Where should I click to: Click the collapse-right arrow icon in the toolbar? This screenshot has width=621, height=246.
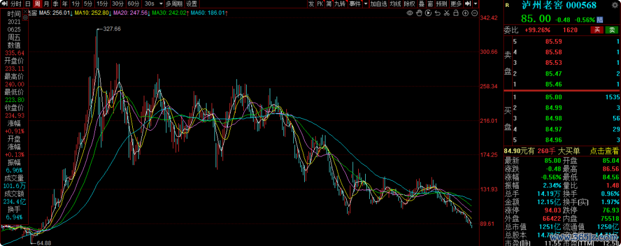pos(467,4)
